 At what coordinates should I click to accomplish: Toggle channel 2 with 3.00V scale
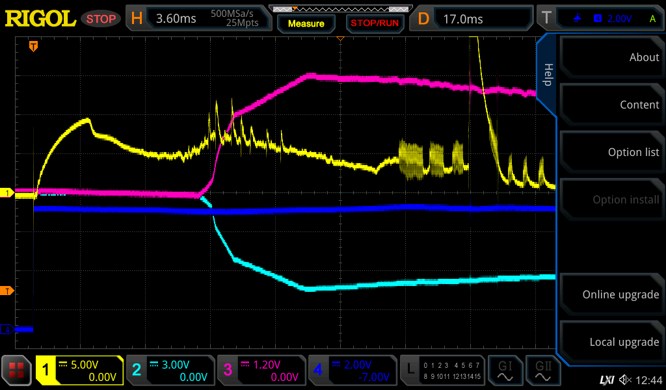click(170, 370)
